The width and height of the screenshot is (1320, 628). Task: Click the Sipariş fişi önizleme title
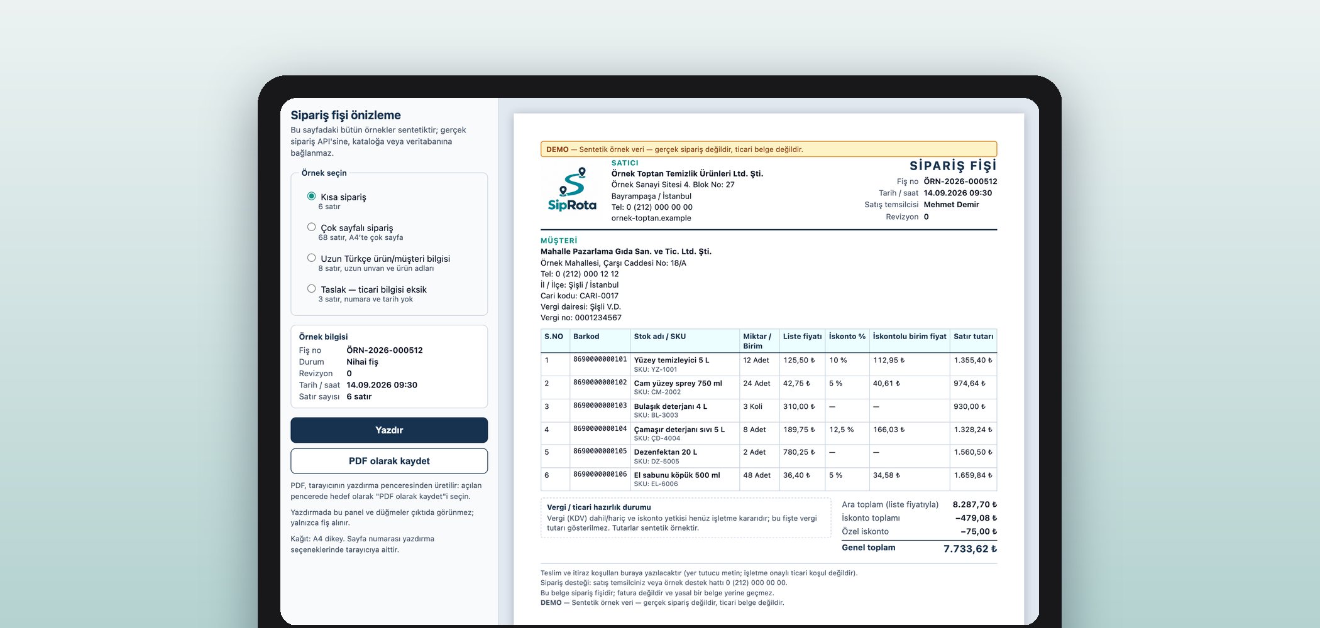point(345,115)
